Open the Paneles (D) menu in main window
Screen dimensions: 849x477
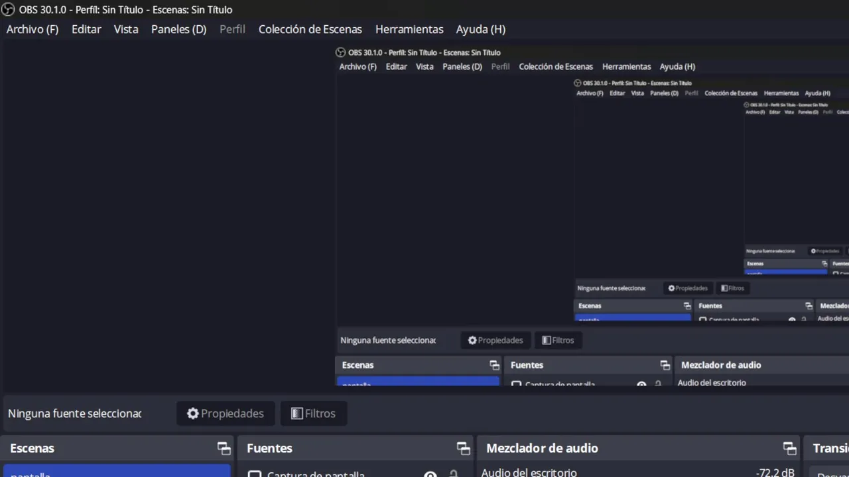(179, 29)
